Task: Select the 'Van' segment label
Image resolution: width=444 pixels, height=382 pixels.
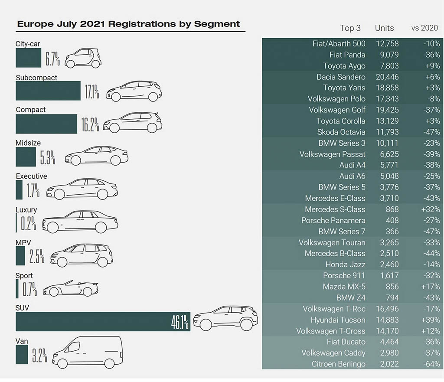Action: click(22, 341)
